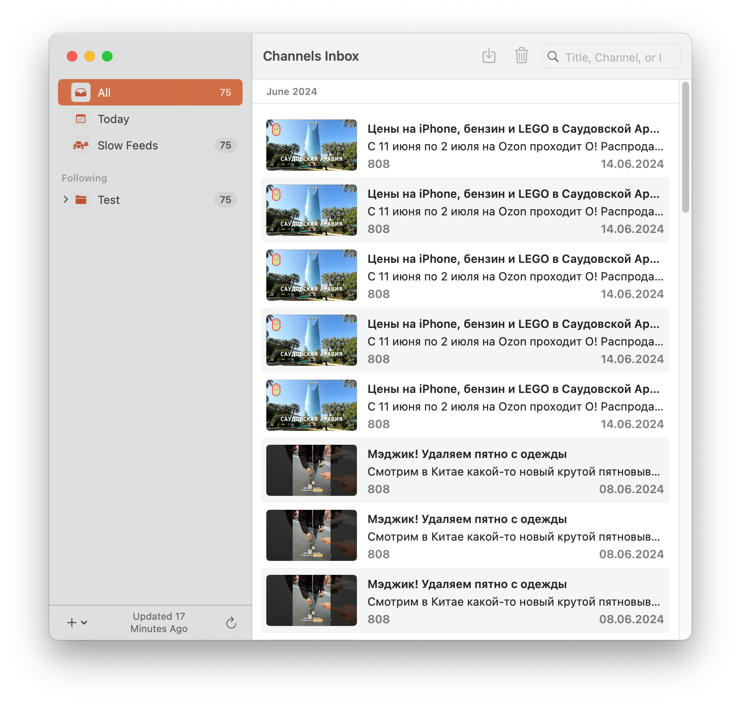Click the trash can toolbar icon

[x=522, y=56]
